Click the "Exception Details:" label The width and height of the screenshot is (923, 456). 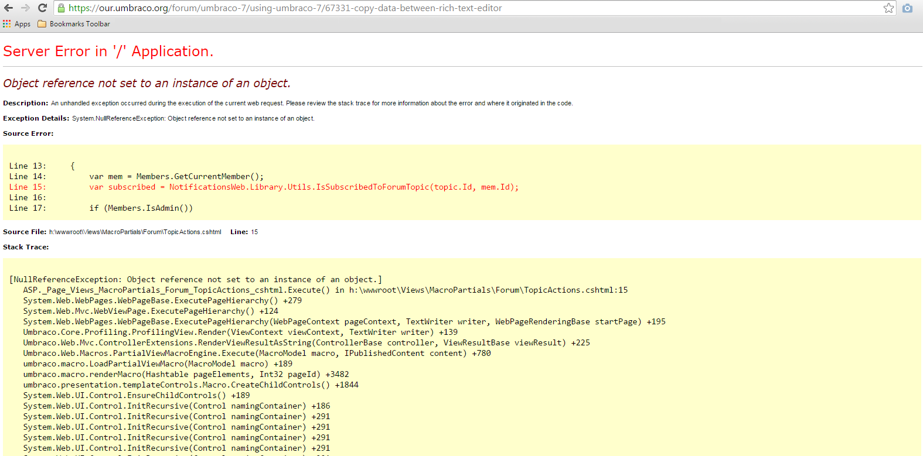pos(36,118)
